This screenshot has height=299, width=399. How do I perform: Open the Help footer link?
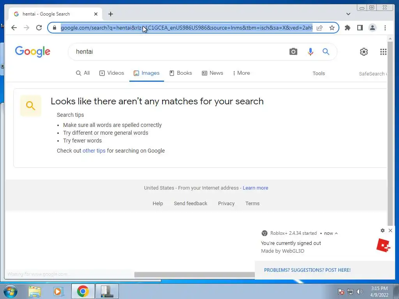tap(157, 203)
